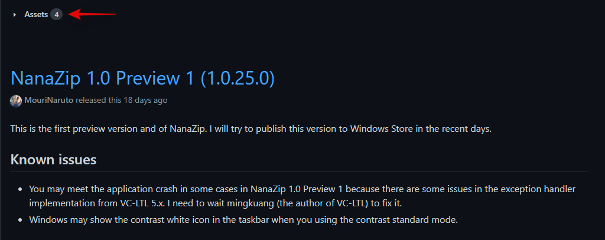Image resolution: width=605 pixels, height=240 pixels.
Task: Click the Assets label
Action: (x=36, y=14)
